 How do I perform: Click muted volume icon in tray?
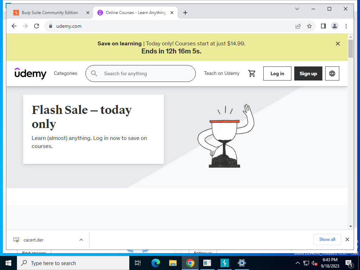[x=315, y=263]
